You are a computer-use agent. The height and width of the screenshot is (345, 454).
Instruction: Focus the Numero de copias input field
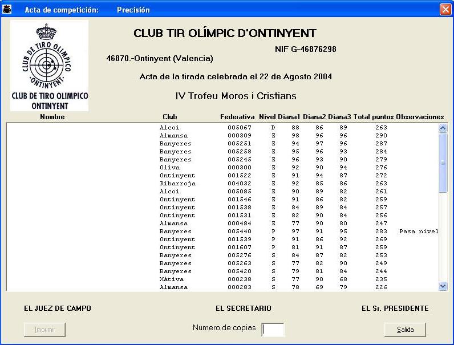(x=273, y=329)
